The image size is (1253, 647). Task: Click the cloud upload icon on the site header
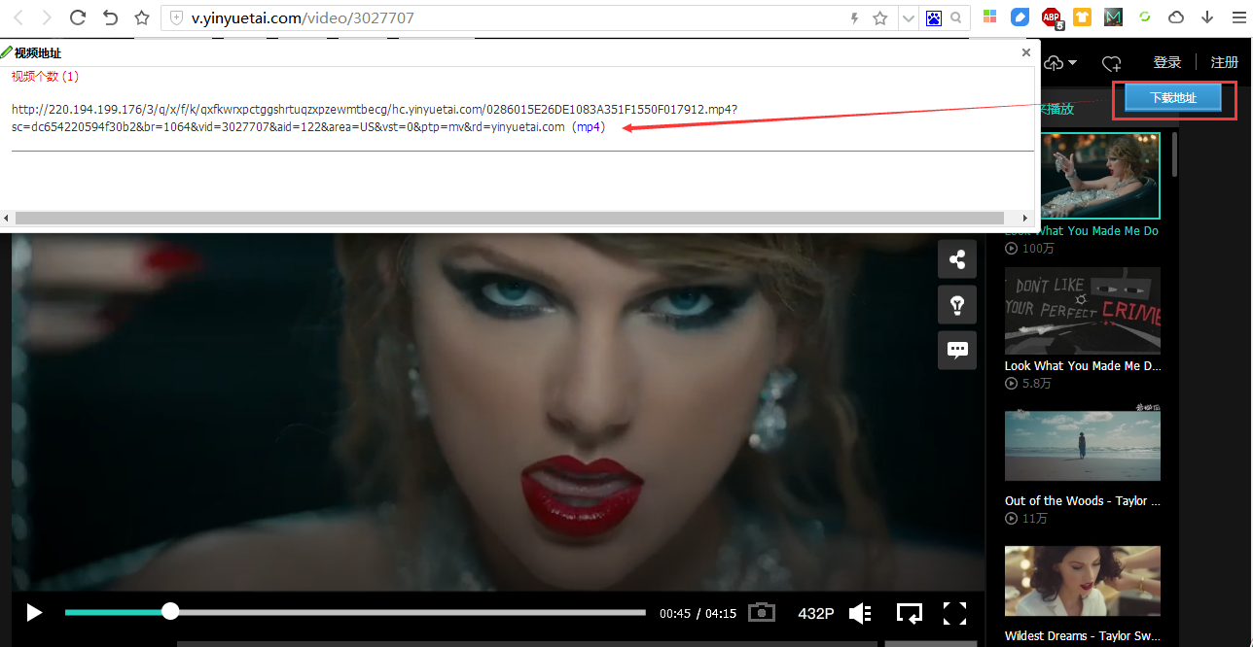pos(1054,63)
